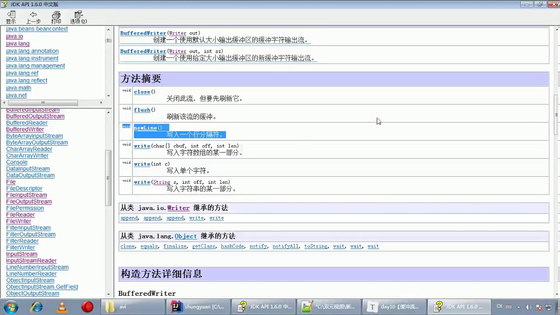Click the flush() method link
The width and height of the screenshot is (560, 315).
(x=142, y=110)
